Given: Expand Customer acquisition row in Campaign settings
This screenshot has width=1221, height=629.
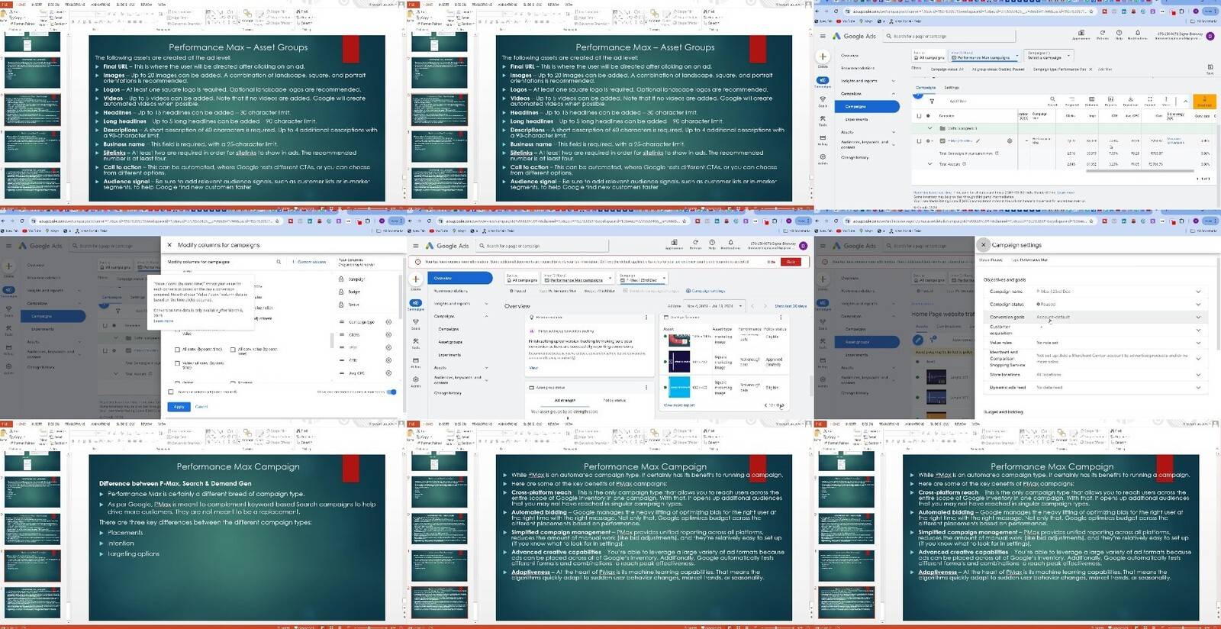Looking at the screenshot, I should [x=1198, y=330].
